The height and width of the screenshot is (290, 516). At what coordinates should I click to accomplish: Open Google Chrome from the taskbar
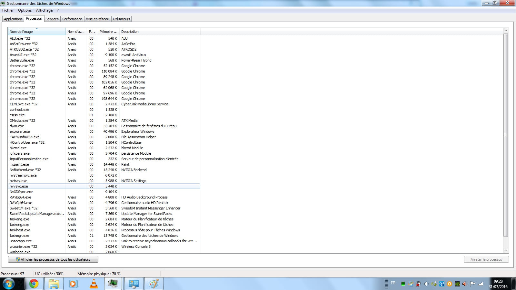click(34, 284)
